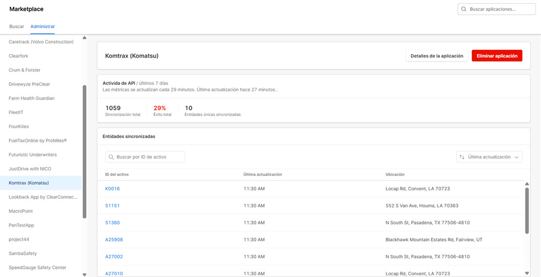541x277 pixels.
Task: Open the Última actualización sort dropdown
Action: pos(489,157)
